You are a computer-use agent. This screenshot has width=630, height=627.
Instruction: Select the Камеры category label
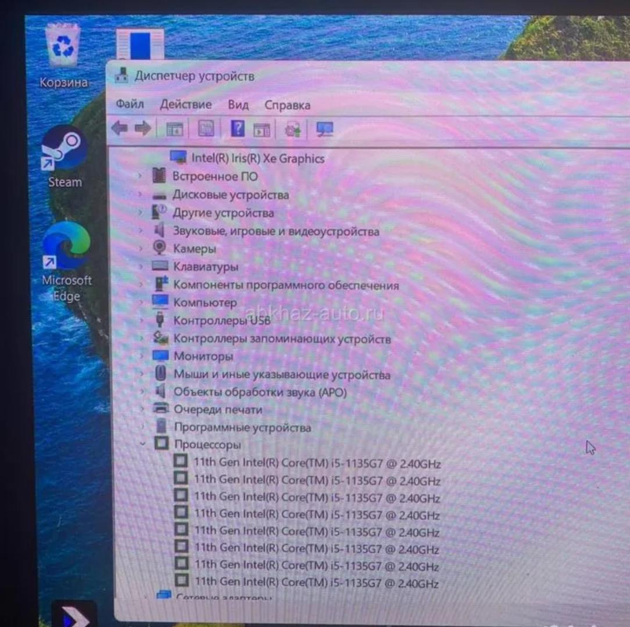point(194,248)
